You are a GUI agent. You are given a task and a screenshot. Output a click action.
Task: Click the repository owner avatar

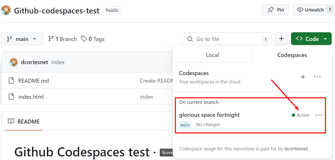(6, 10)
